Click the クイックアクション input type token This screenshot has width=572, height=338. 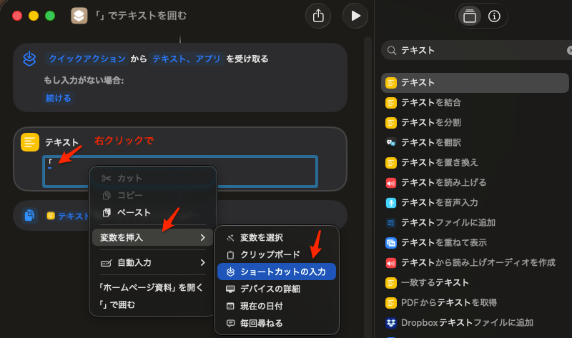pos(87,59)
